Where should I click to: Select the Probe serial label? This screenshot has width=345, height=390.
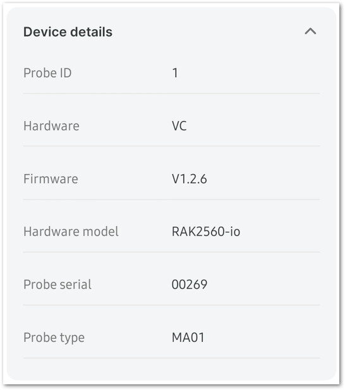57,284
